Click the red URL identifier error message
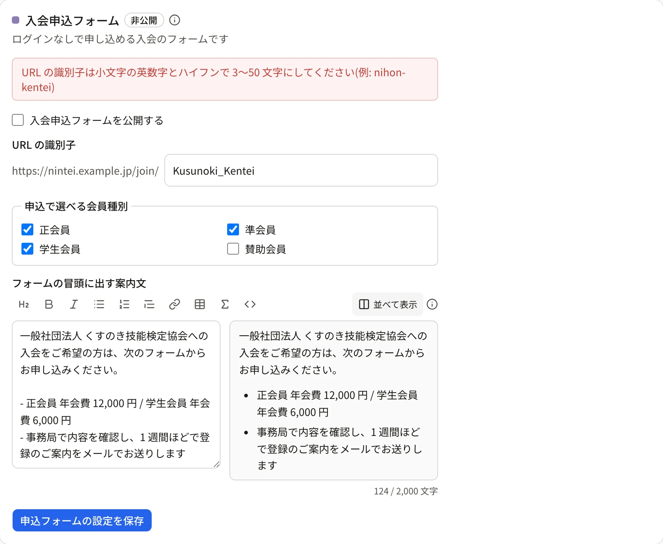The image size is (663, 544). (x=225, y=79)
